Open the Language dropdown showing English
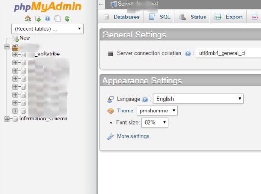Viewport: 261px width, 194px height. tap(198, 99)
